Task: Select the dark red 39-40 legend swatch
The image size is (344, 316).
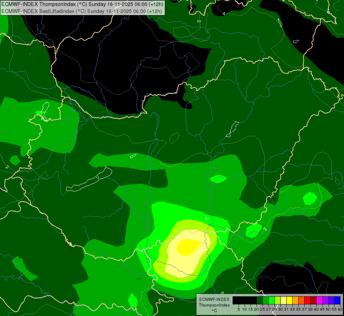Action: point(313,300)
